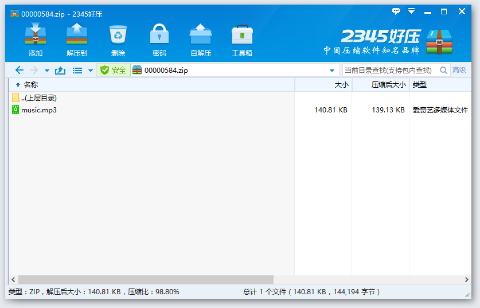Viewport: 480px width, 308px height.
Task: Click the 139.13 KB compressed size cell
Action: 388,110
